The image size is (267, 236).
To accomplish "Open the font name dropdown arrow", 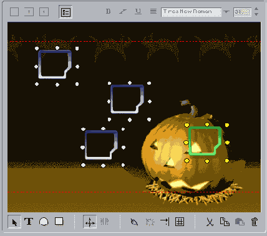I will 226,12.
